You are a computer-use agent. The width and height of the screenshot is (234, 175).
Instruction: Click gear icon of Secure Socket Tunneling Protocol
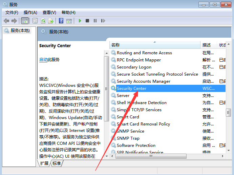pos(113,74)
